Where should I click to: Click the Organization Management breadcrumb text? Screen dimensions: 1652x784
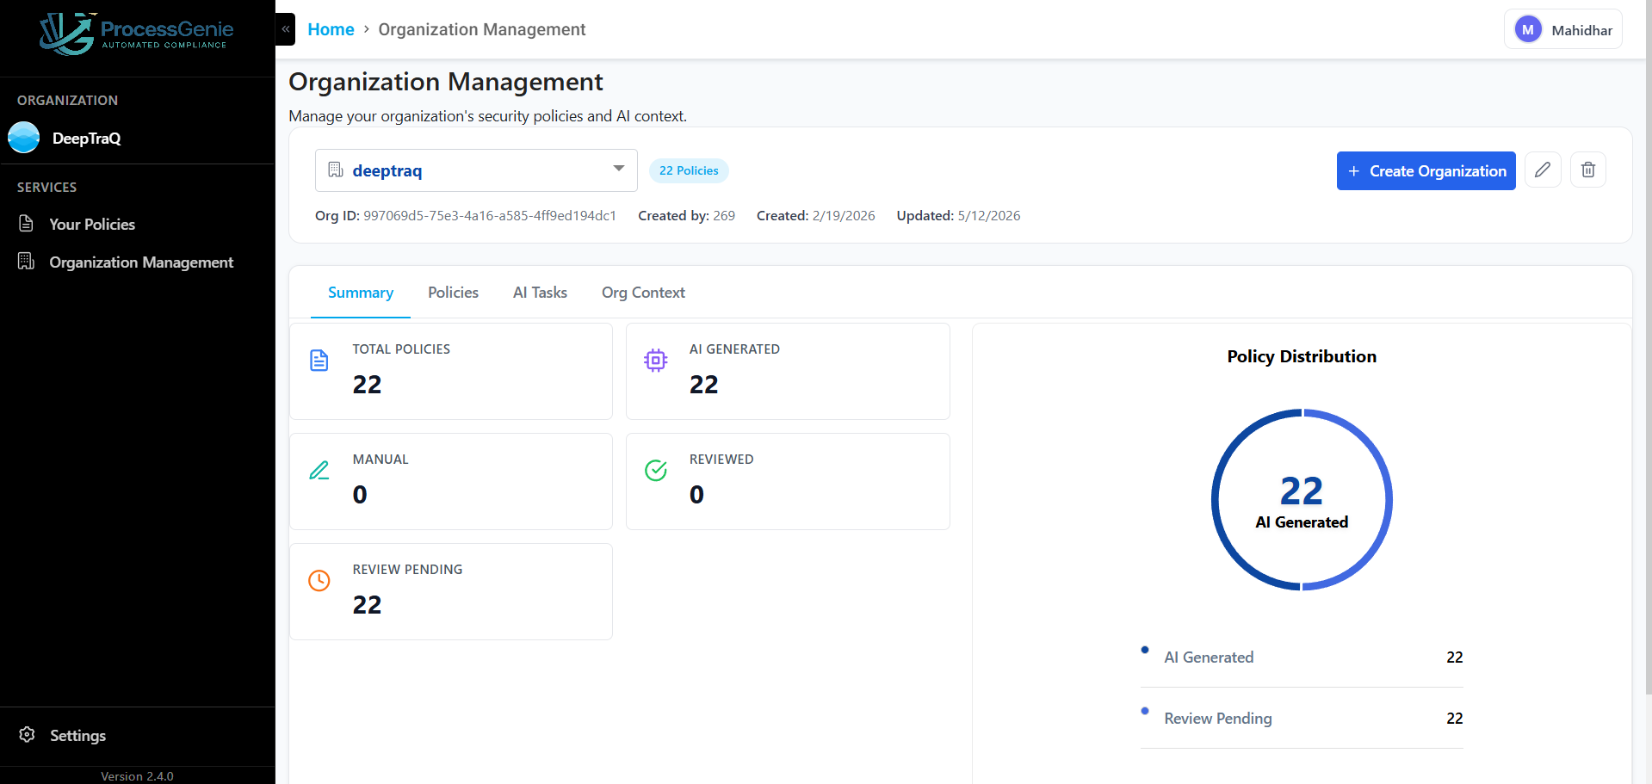(x=482, y=29)
